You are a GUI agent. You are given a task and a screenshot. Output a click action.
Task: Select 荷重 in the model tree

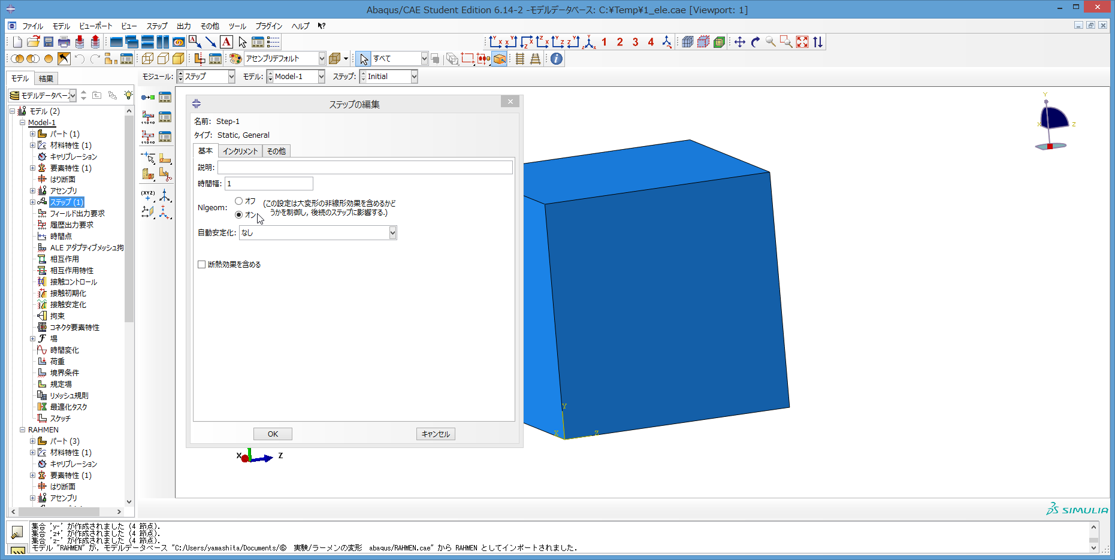(58, 362)
